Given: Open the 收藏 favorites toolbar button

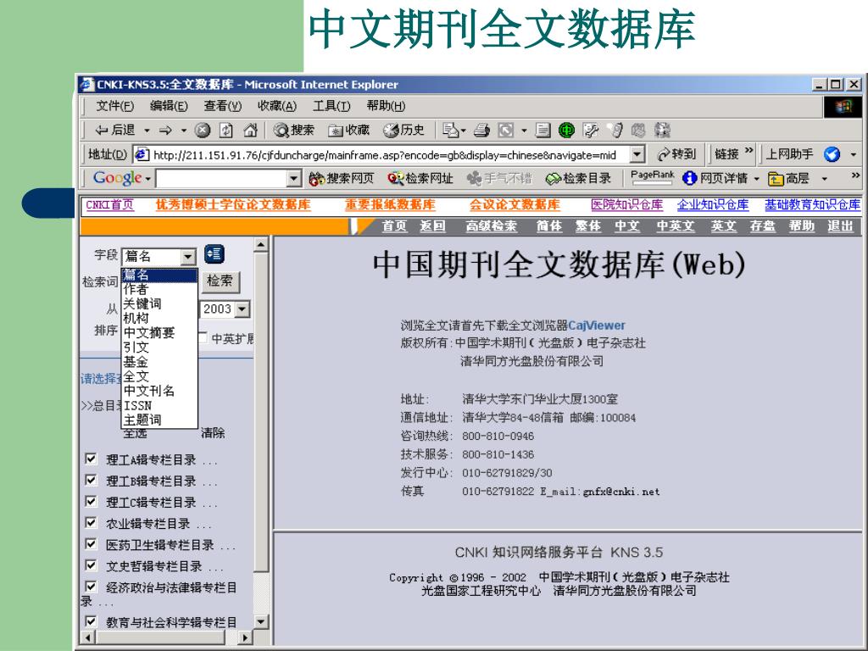Looking at the screenshot, I should coord(348,130).
